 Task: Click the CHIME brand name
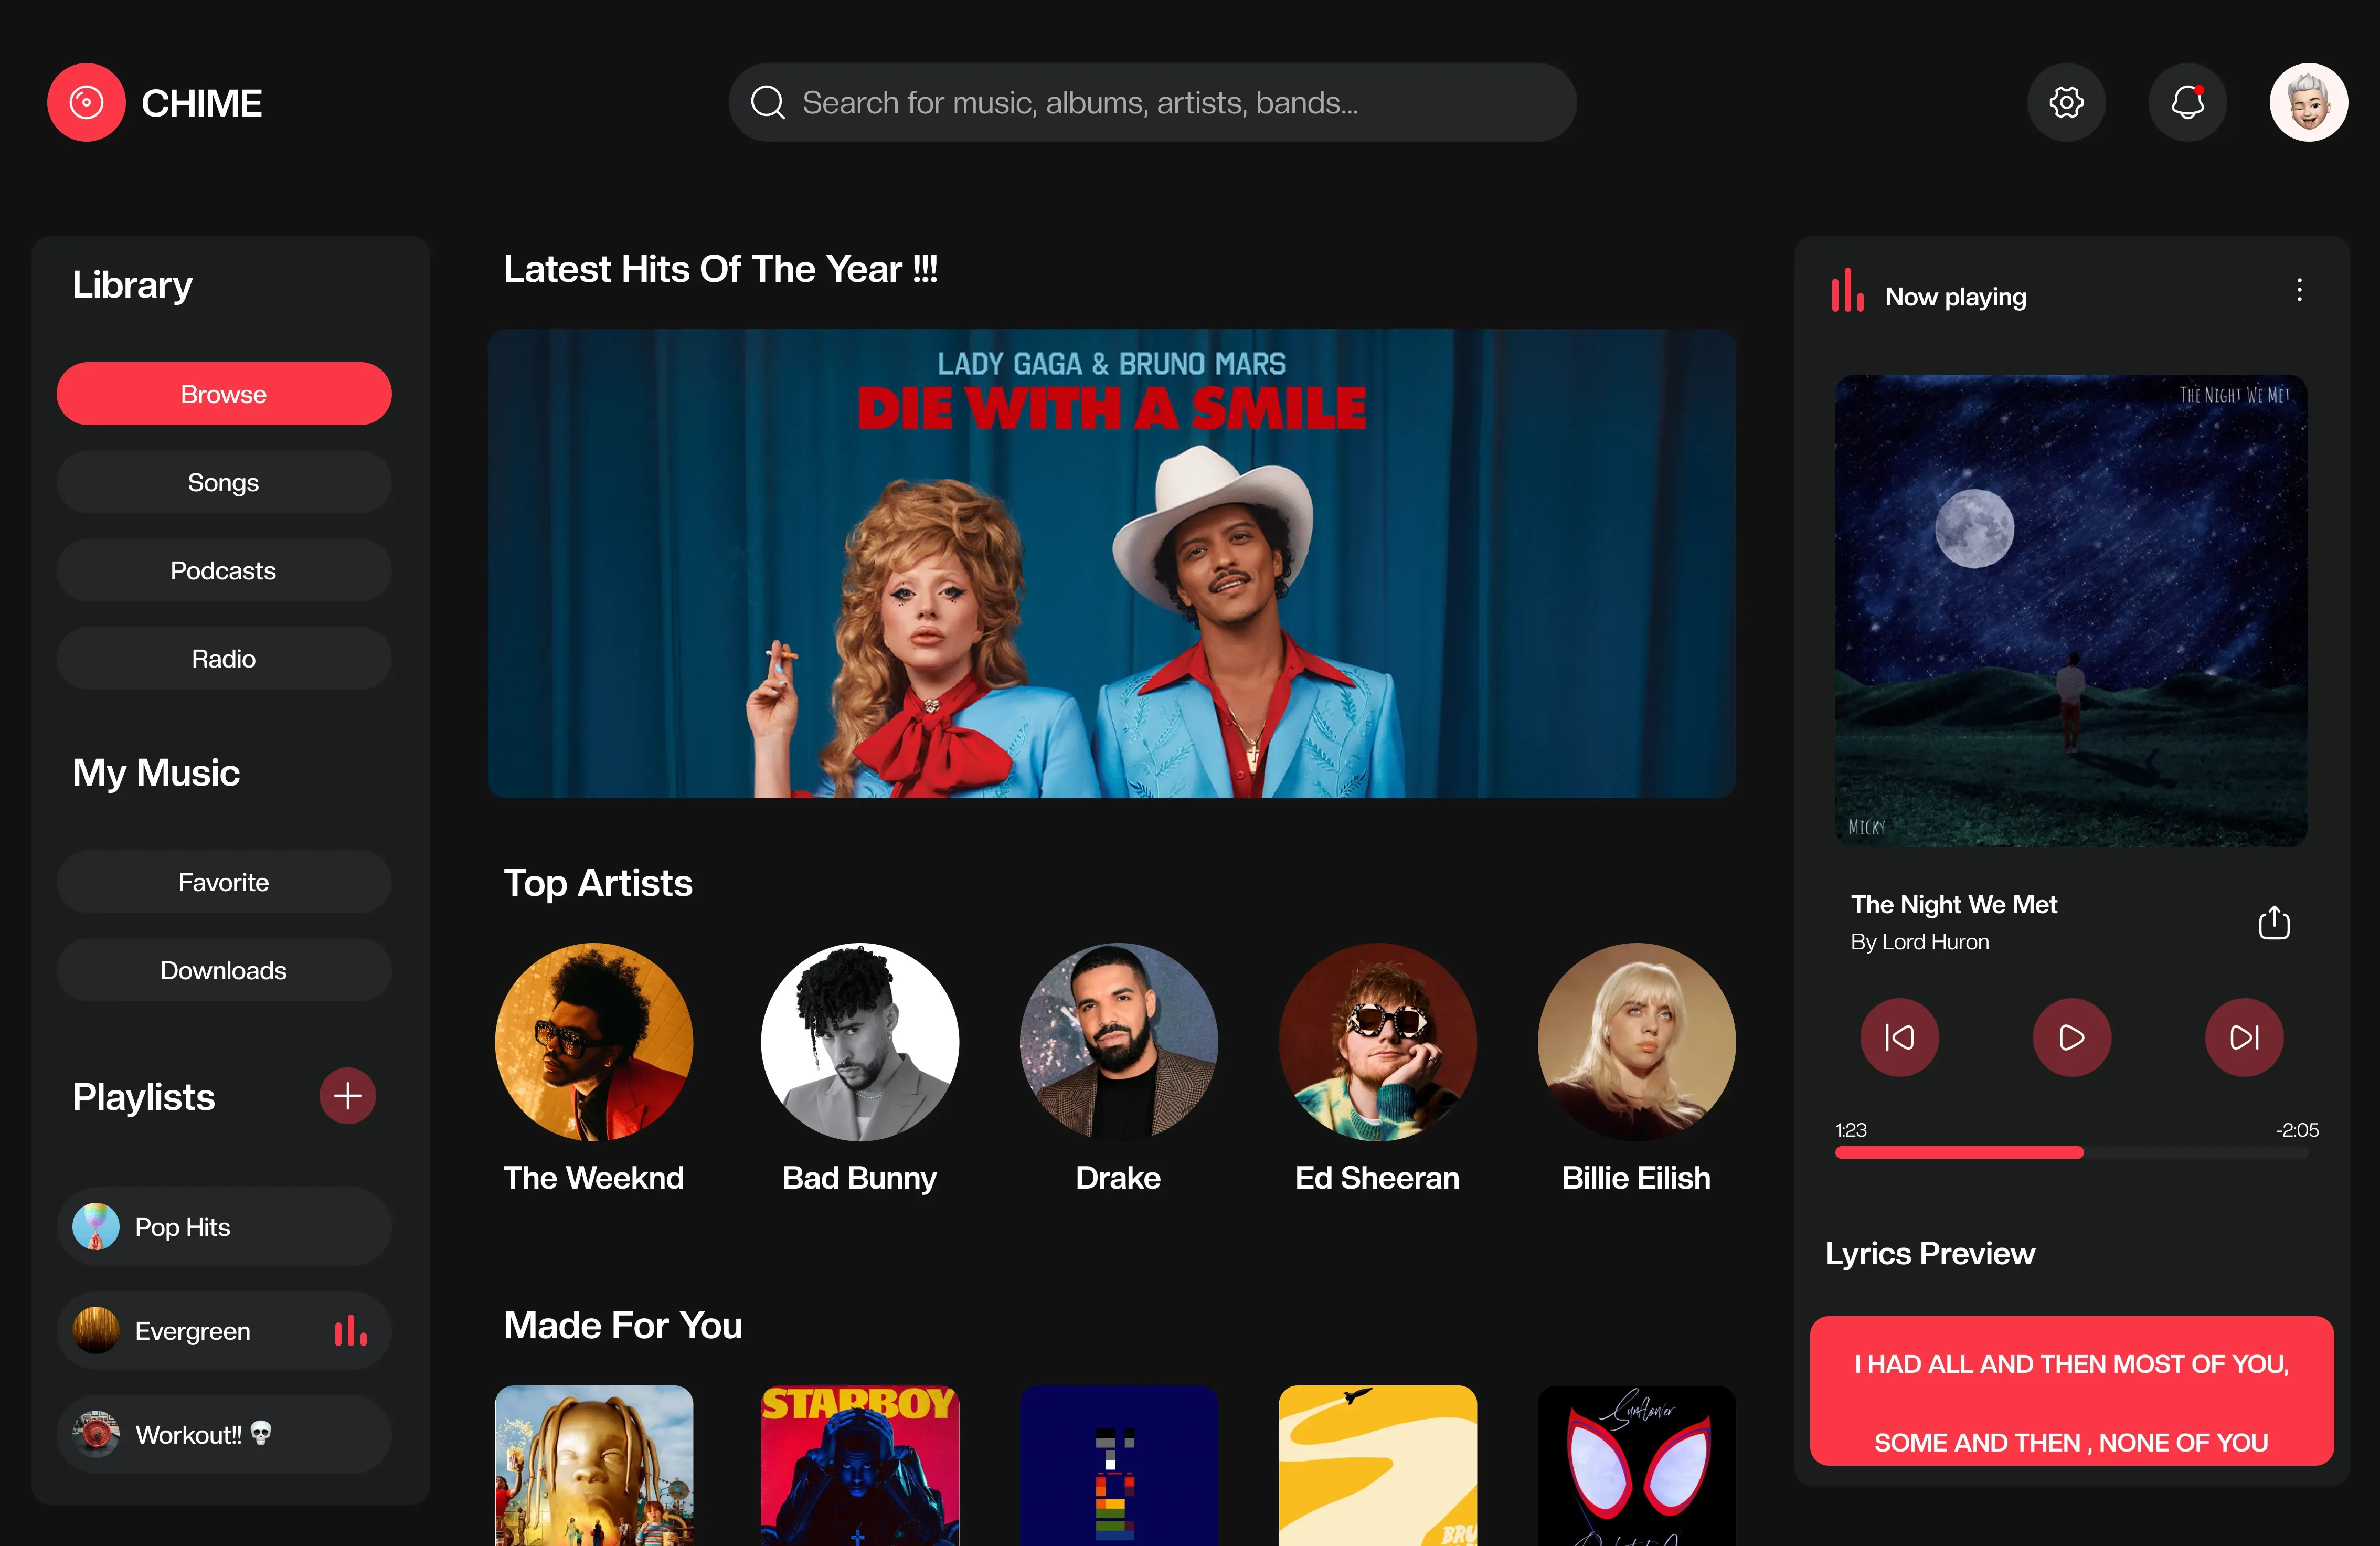click(x=202, y=103)
